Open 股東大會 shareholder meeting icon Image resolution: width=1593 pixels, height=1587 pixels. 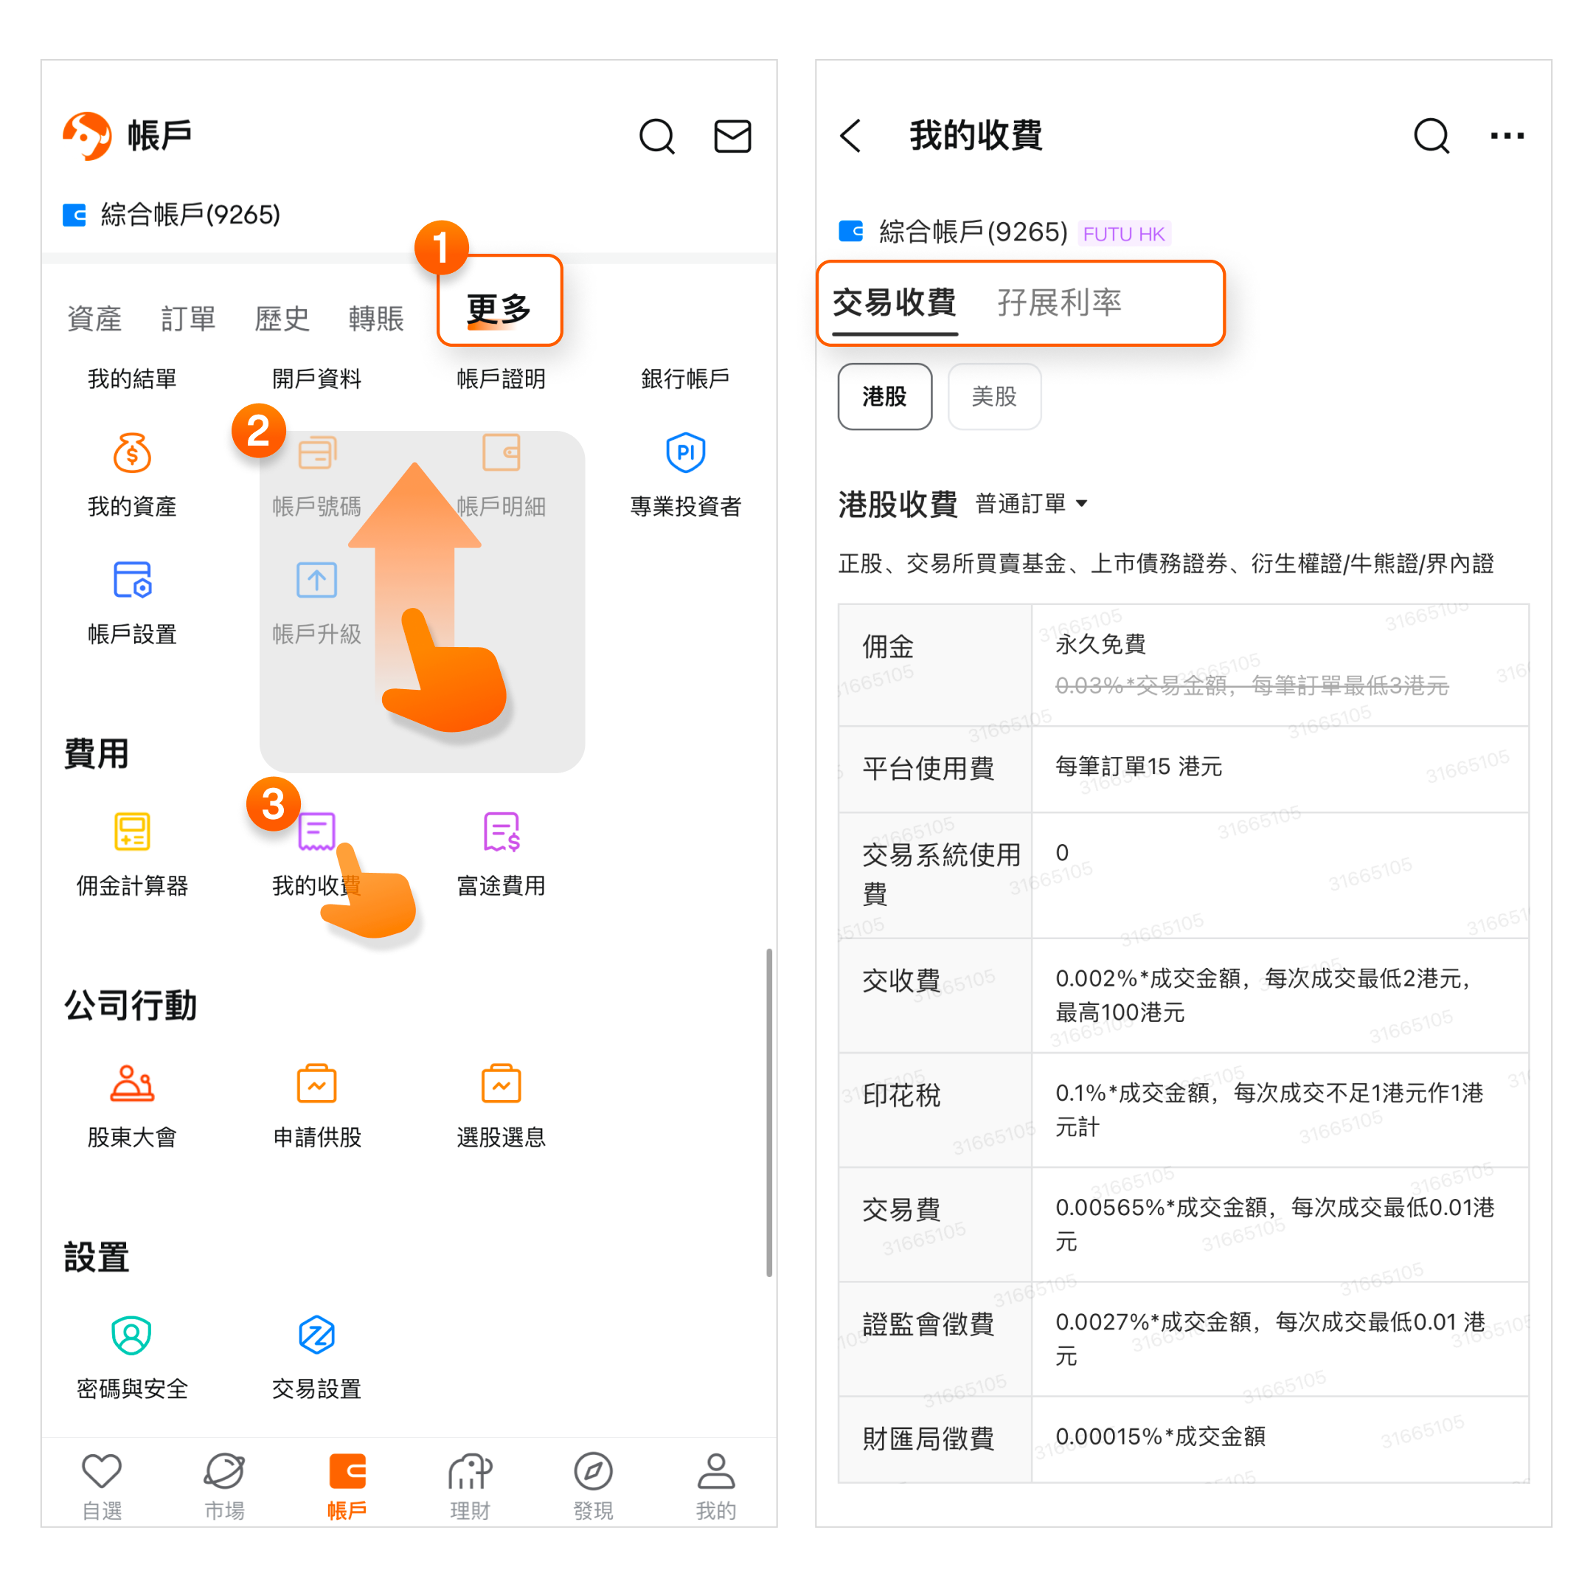pos(132,1083)
